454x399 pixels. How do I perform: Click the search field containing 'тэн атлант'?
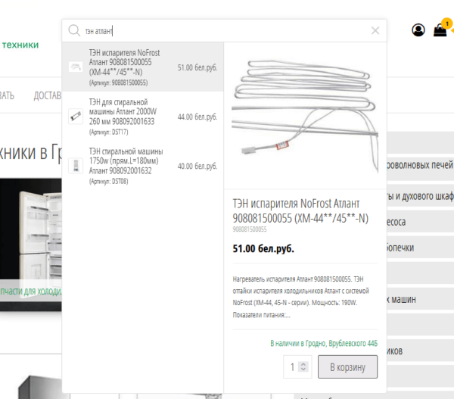tap(225, 31)
